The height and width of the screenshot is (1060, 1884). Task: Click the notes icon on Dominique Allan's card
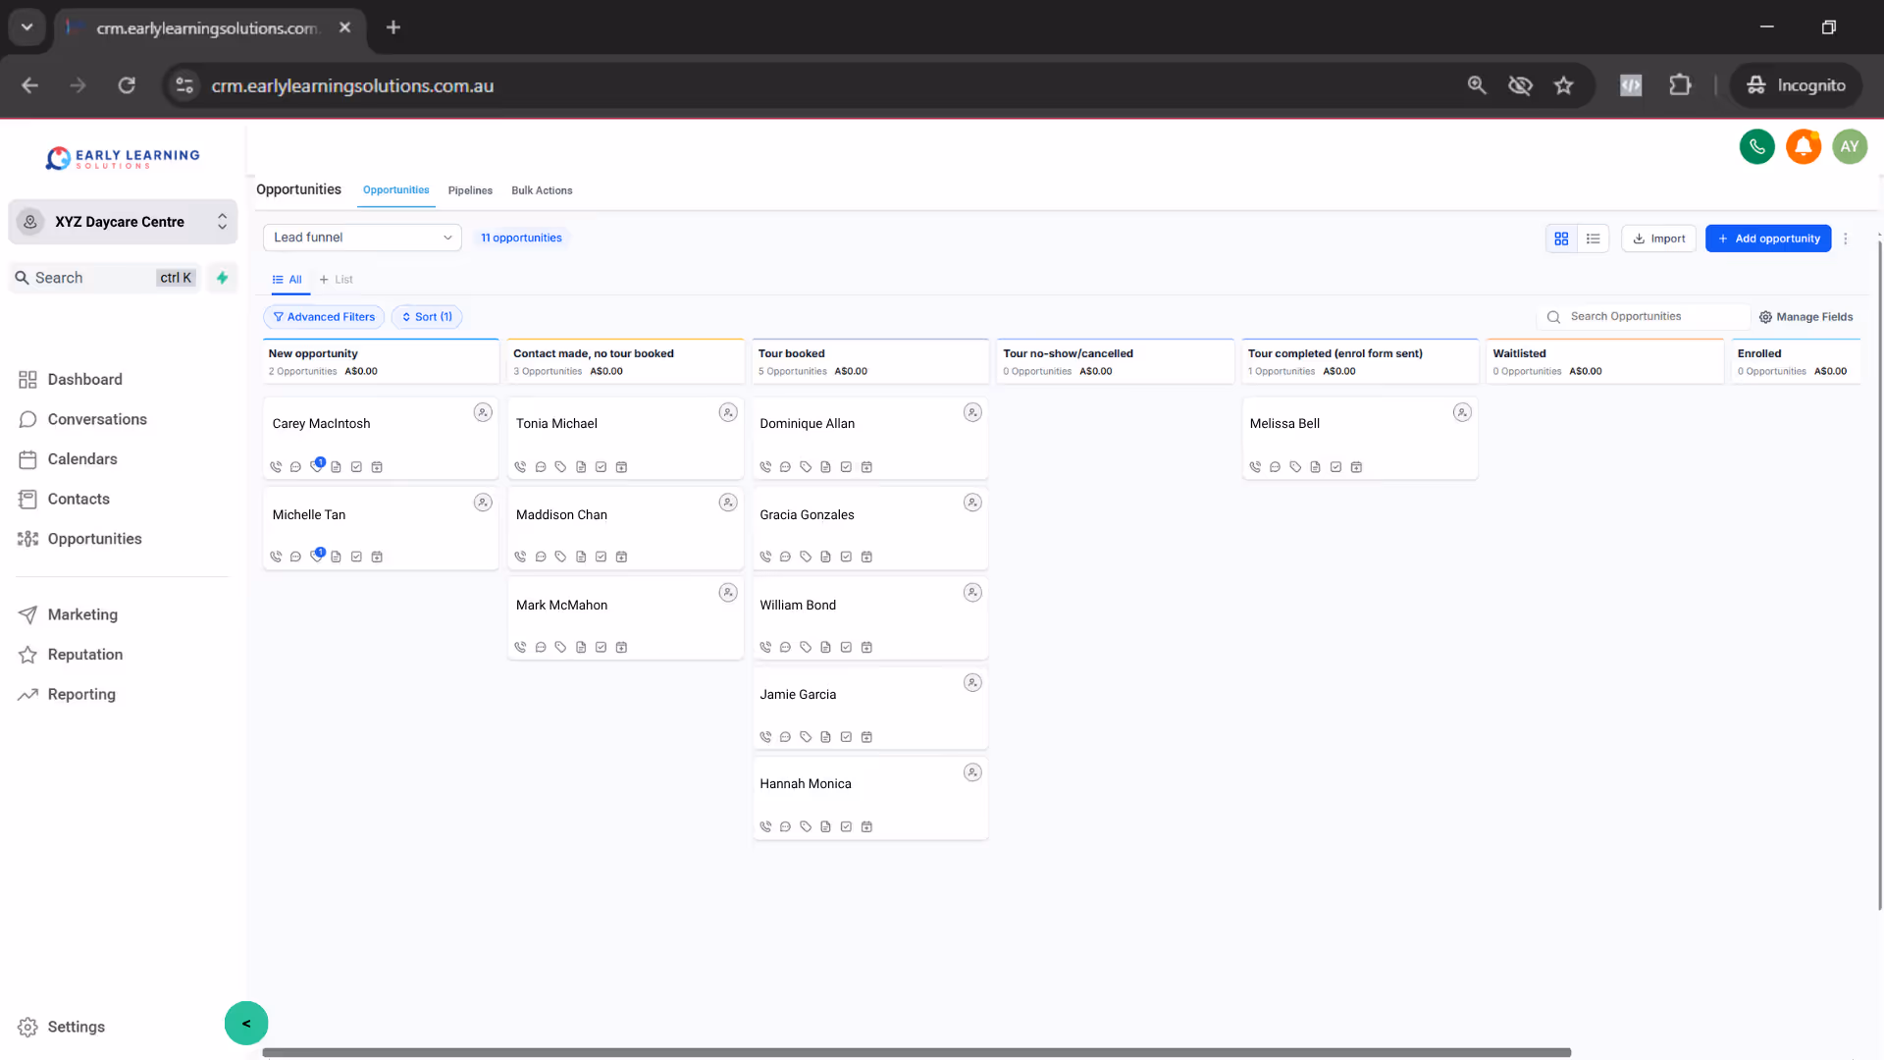(825, 467)
